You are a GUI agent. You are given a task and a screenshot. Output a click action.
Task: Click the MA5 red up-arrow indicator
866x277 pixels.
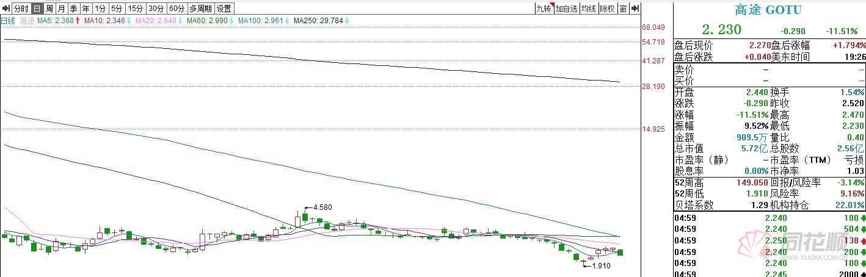coord(78,21)
